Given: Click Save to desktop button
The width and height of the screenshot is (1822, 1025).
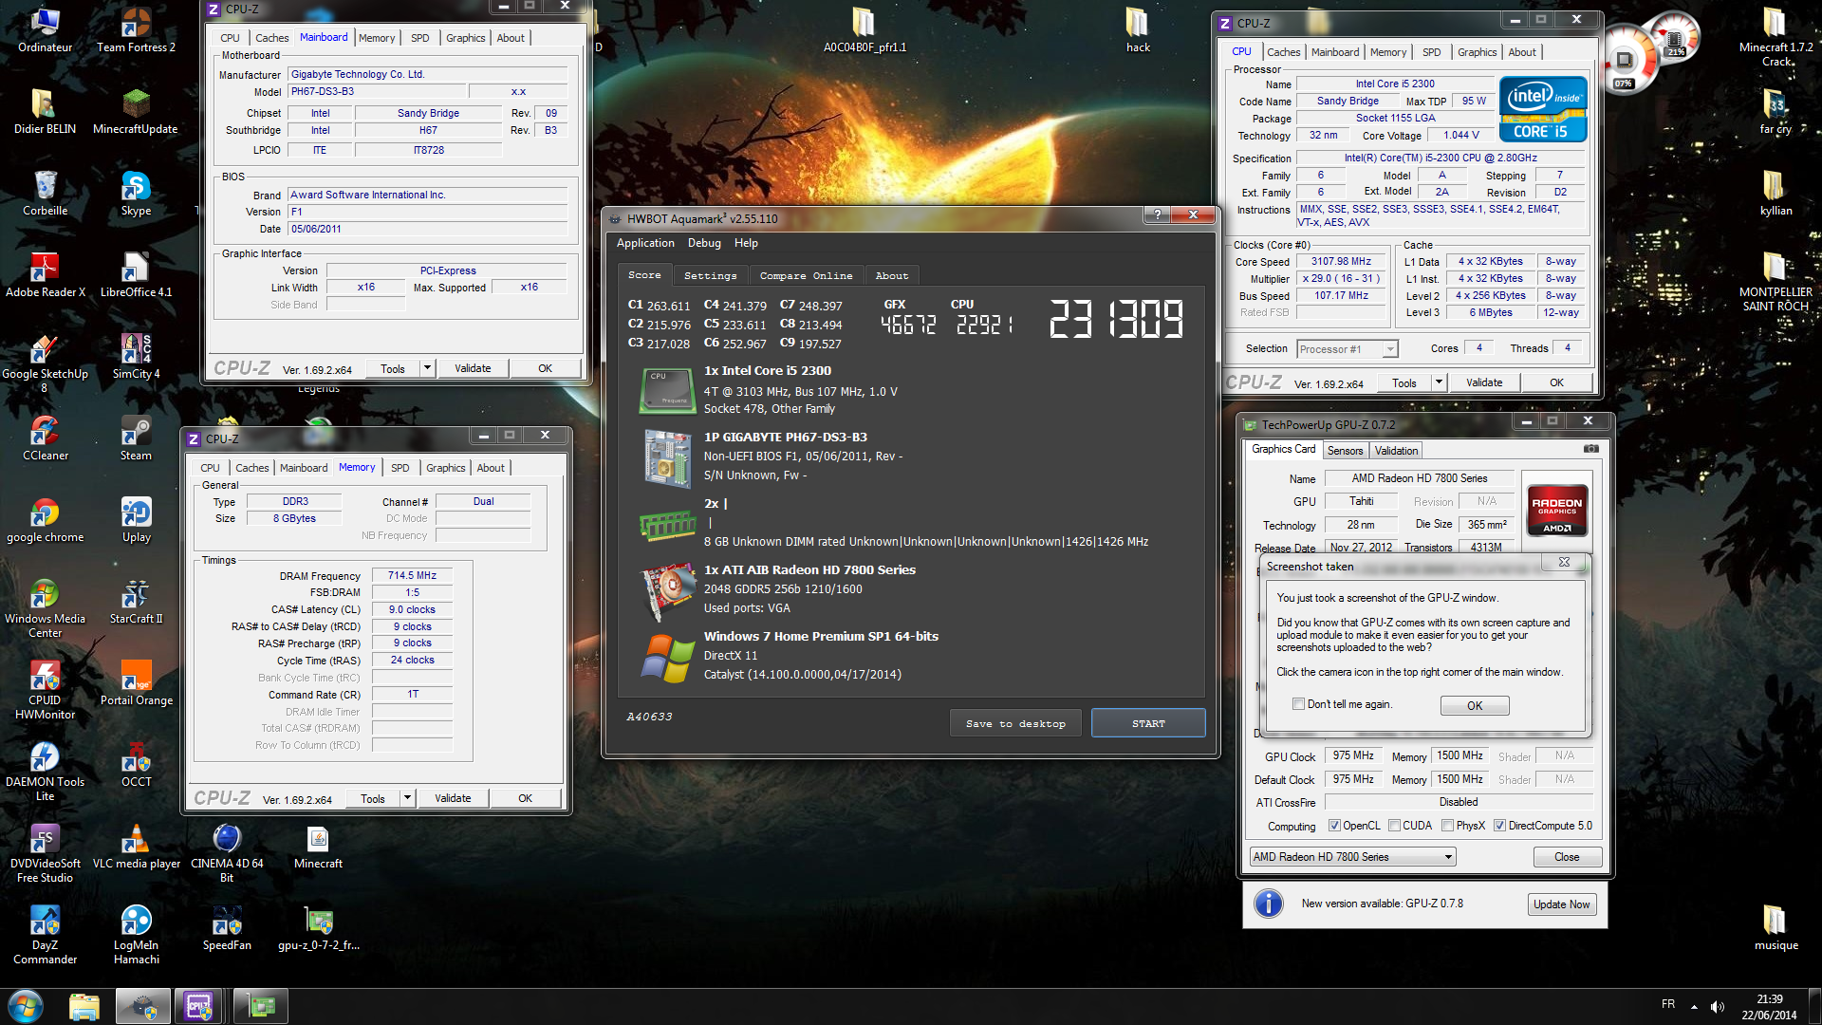Looking at the screenshot, I should point(1015,723).
